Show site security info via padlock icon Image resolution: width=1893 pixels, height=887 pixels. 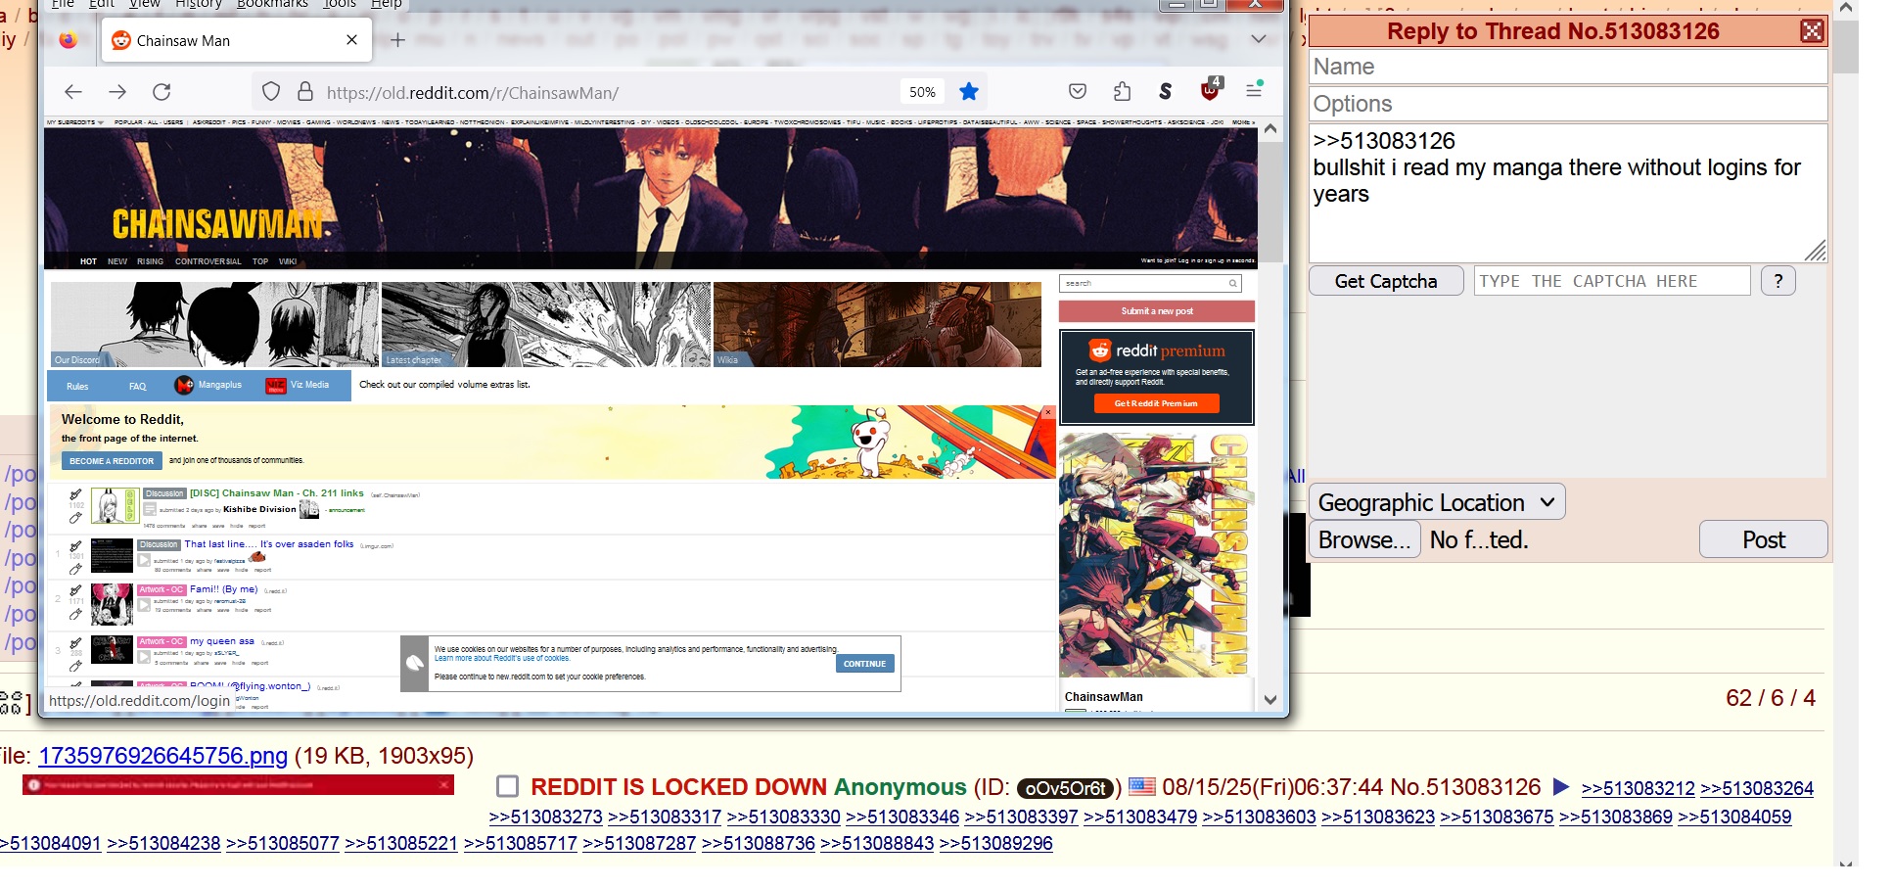[x=305, y=92]
